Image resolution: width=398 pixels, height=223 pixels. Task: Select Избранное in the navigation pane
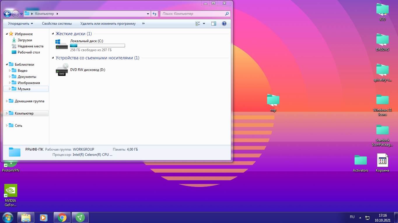tap(24, 34)
